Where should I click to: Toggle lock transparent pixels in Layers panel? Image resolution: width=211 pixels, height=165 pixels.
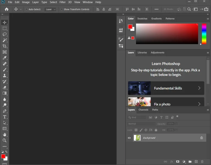[136, 130]
